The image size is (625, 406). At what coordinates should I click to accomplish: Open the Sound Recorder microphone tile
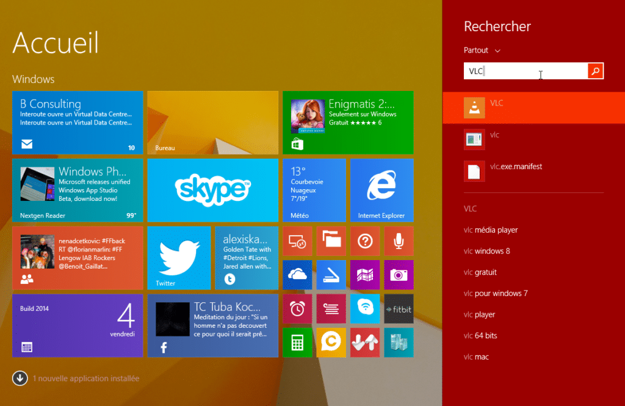(399, 241)
